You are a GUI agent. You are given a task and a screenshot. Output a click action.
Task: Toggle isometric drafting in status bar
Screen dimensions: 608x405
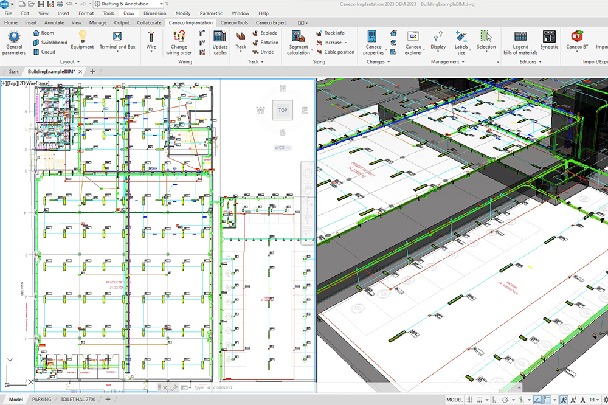click(x=521, y=400)
